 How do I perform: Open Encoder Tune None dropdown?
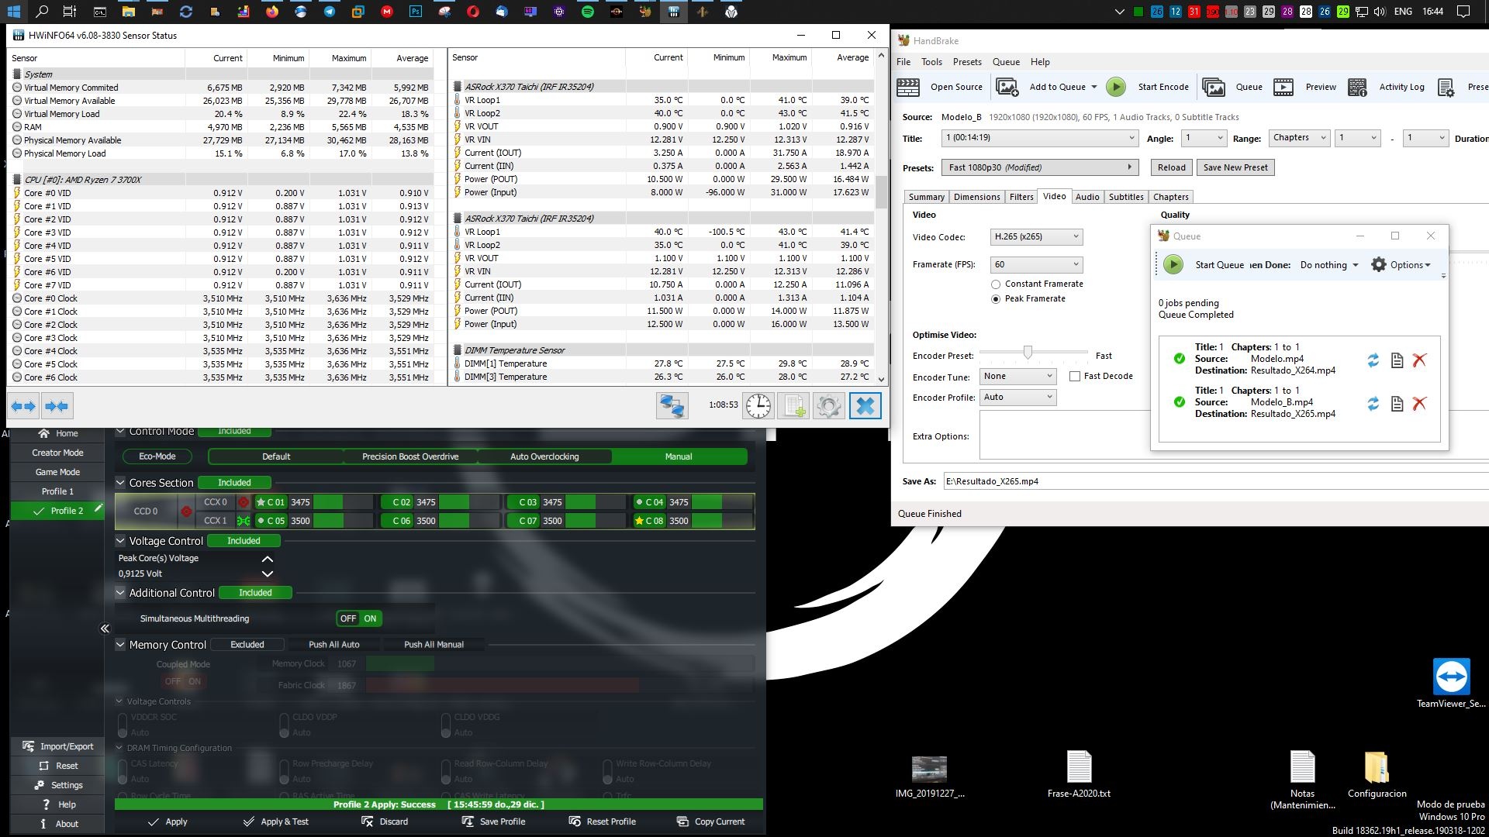click(1017, 377)
